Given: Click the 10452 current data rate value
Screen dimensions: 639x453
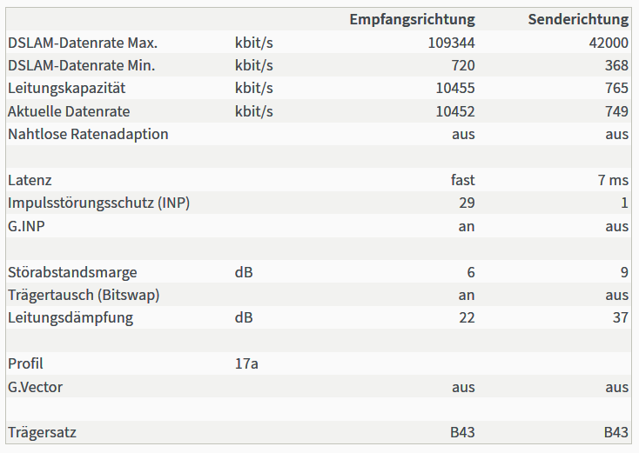Looking at the screenshot, I should [x=455, y=111].
